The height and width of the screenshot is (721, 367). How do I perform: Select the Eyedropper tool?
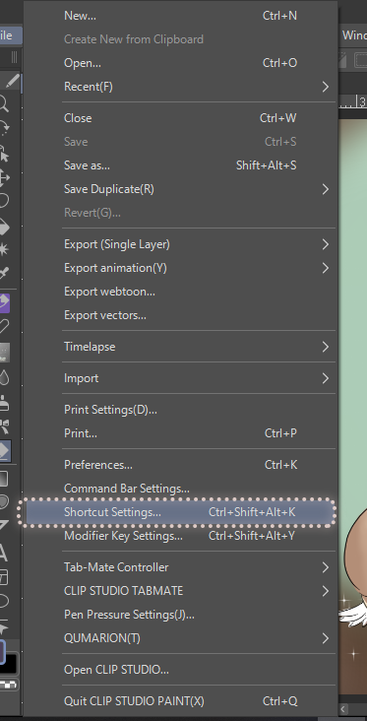pos(4,272)
